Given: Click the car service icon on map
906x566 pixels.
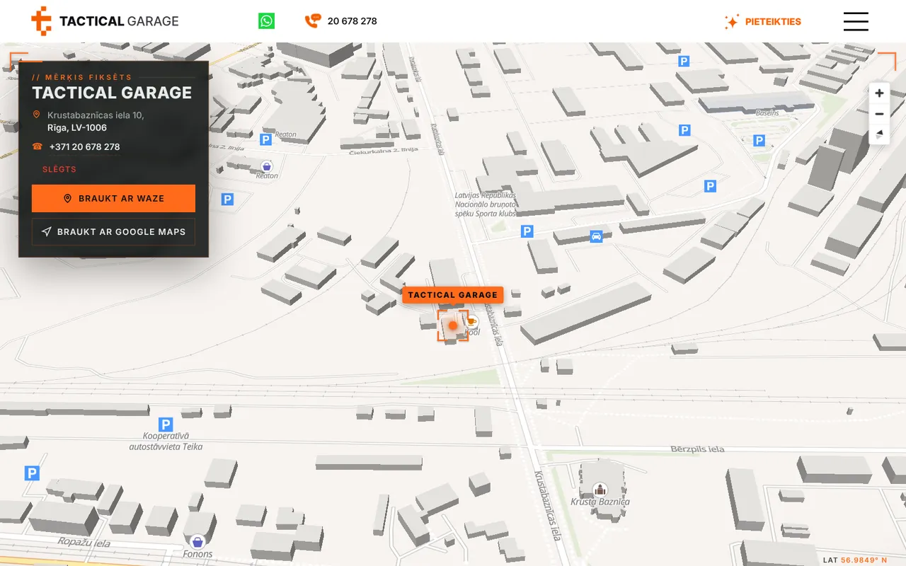Looking at the screenshot, I should (x=596, y=236).
